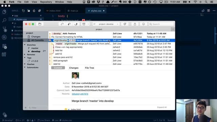Open VS Code Debug activity icon
Viewport: 217px width, 122px height.
(4, 37)
